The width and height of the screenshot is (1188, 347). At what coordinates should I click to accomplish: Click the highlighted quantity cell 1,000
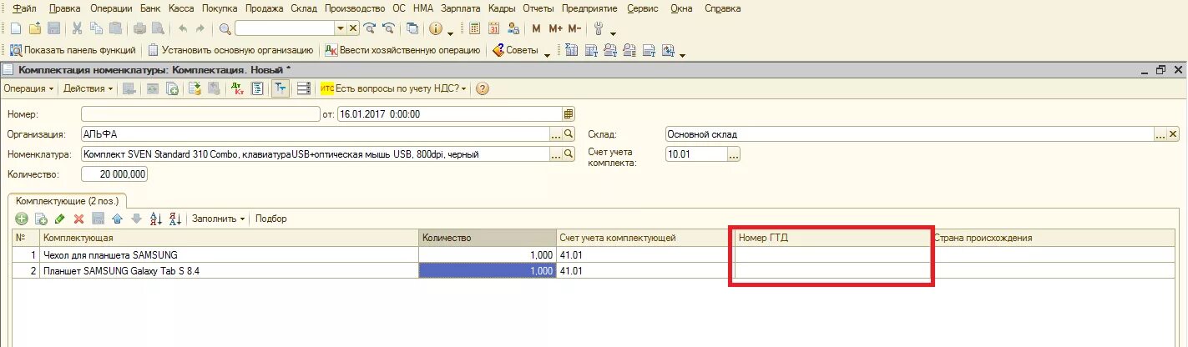[x=488, y=271]
